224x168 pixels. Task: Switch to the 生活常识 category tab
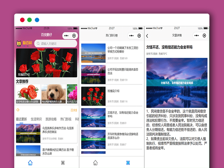[x=36, y=118]
